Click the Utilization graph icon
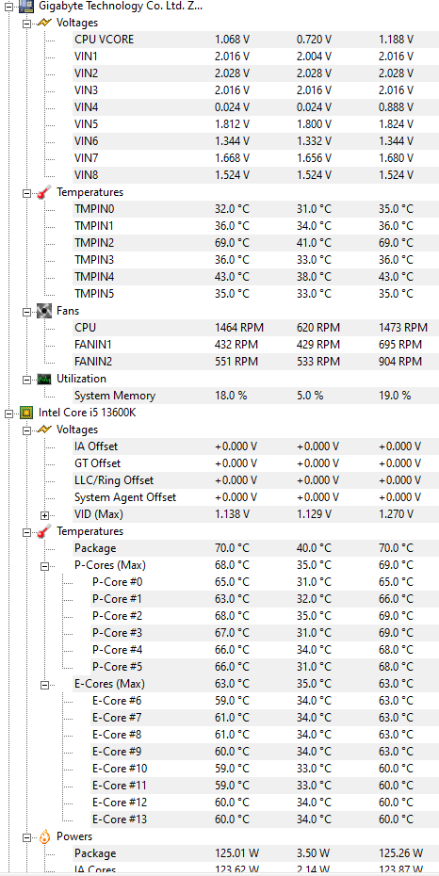The width and height of the screenshot is (439, 876). tap(44, 380)
